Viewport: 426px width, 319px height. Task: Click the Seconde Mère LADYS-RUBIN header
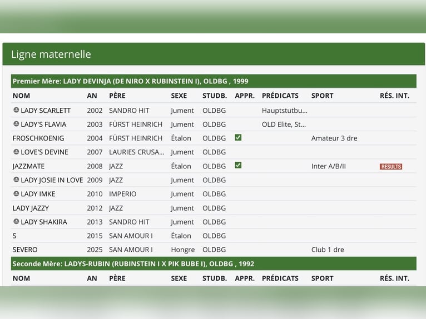coord(214,263)
